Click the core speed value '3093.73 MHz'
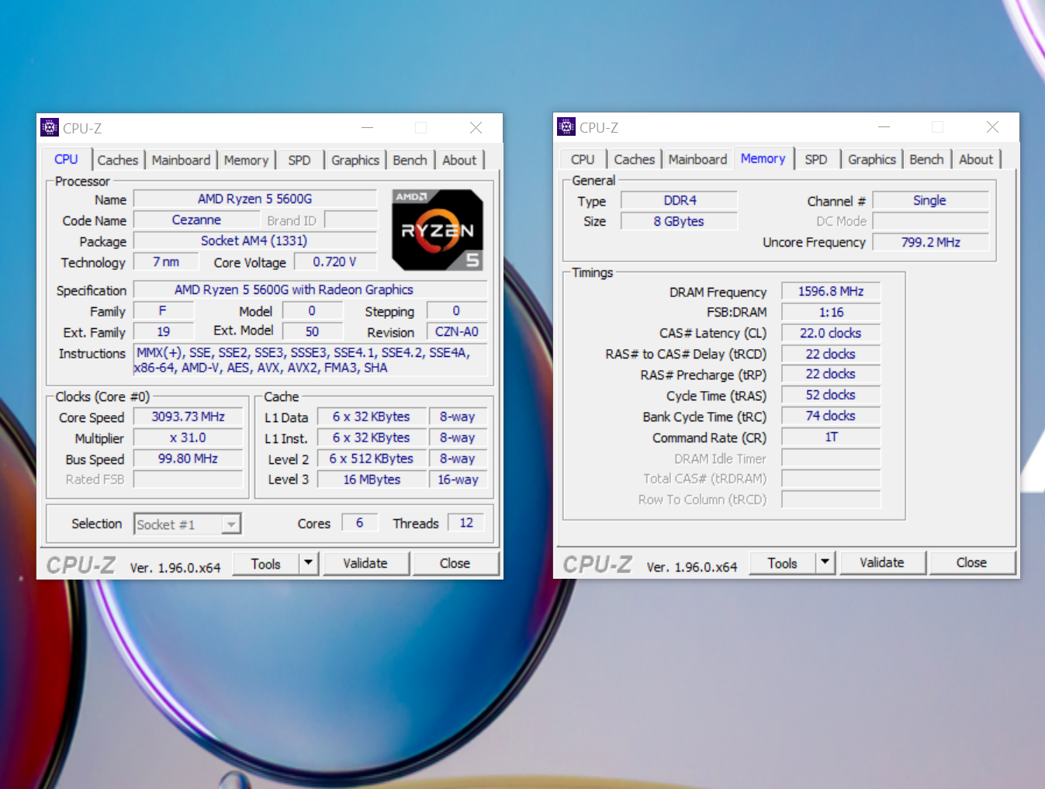This screenshot has width=1045, height=789. (189, 417)
